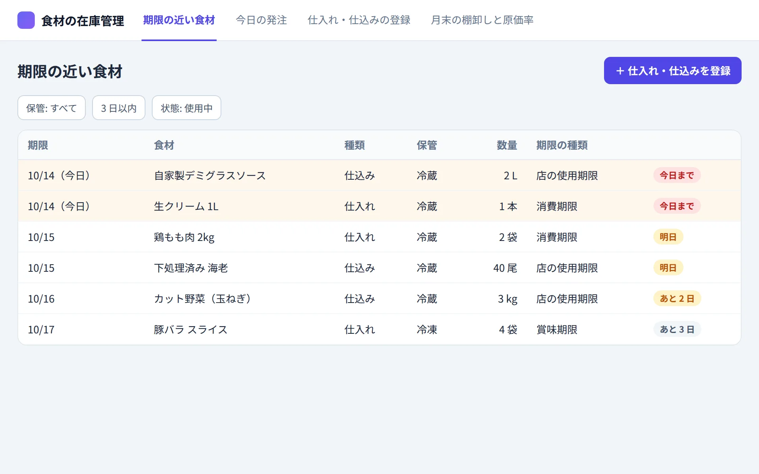Select the 生クリーム 1L row
Image resolution: width=759 pixels, height=474 pixels.
coord(379,206)
